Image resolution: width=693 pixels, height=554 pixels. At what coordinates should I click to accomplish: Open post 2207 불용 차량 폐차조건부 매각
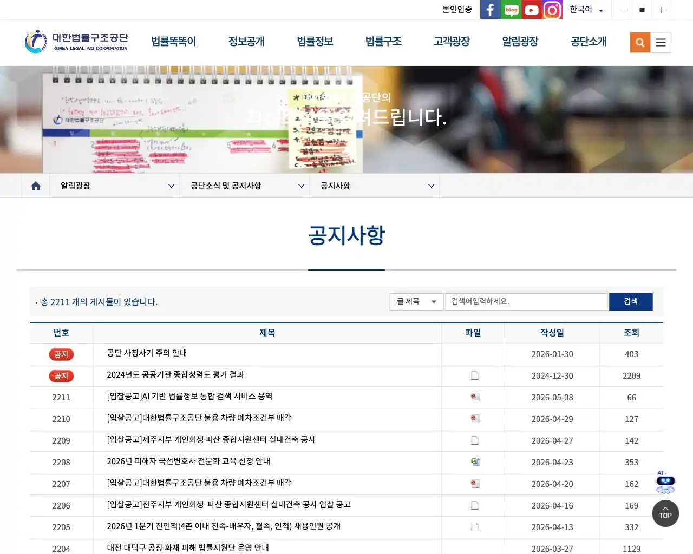pos(199,483)
